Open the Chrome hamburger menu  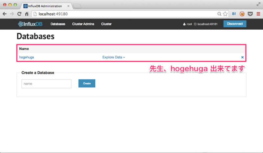click(x=258, y=14)
